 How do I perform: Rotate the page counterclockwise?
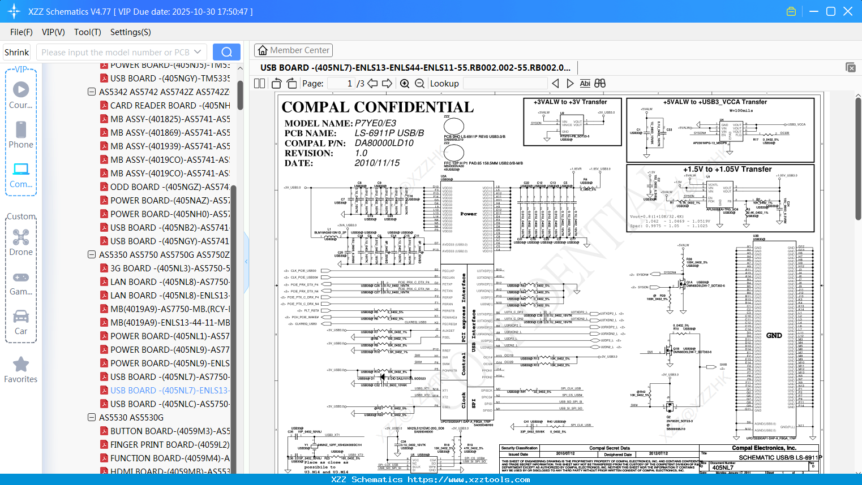point(277,84)
